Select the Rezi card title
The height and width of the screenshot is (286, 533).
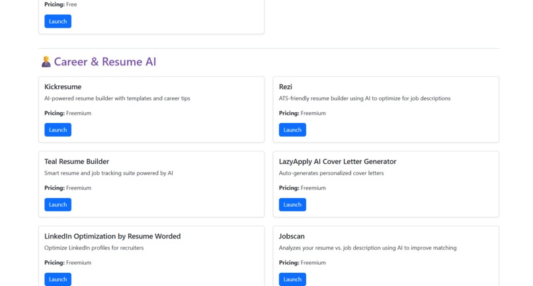click(286, 87)
